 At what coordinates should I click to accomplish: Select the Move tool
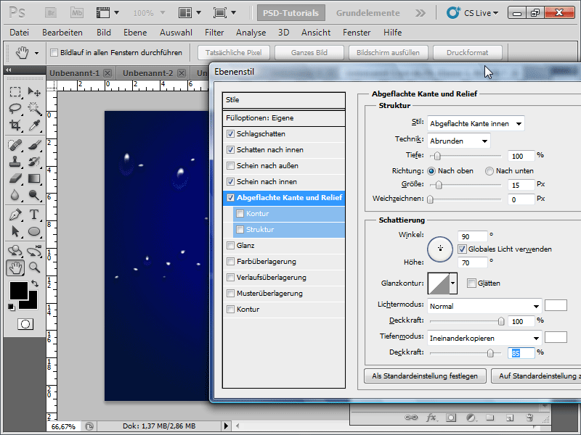[34, 91]
